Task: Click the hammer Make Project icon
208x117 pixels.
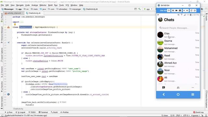Action: click(139, 9)
